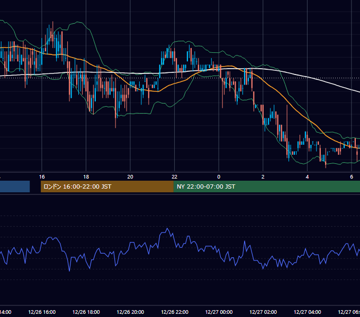
Task: Click the '20' hour label on price chart axis
Action: point(130,176)
